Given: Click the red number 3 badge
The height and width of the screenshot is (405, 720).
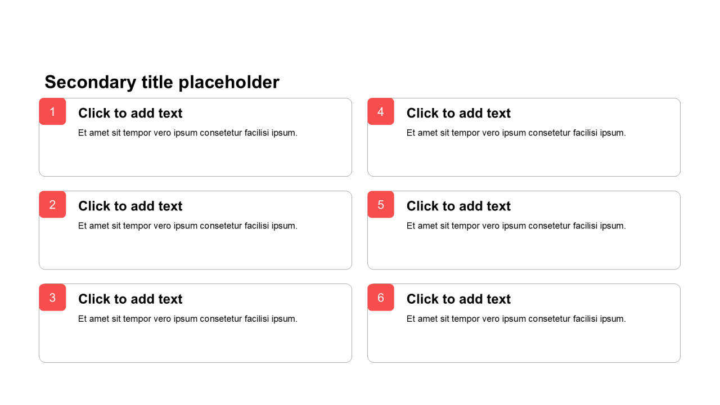Looking at the screenshot, I should click(x=52, y=297).
